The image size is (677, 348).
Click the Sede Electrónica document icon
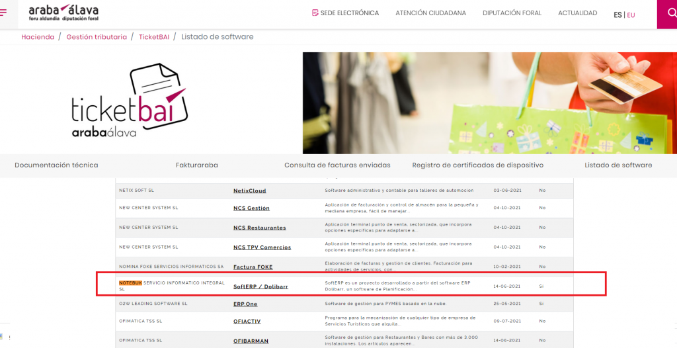315,13
